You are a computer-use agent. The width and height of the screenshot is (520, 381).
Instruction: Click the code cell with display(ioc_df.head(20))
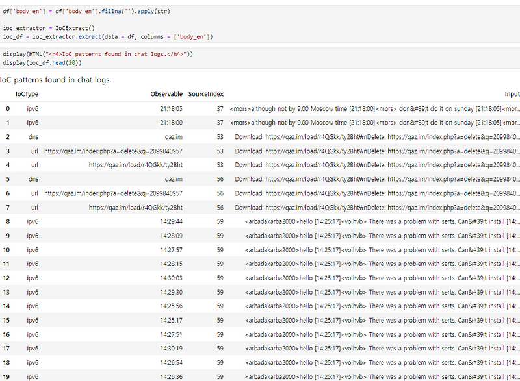[260, 58]
